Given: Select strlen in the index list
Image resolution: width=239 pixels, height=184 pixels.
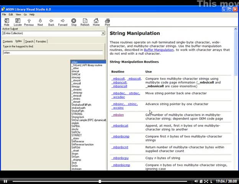Looking at the screenshot, I should (88, 62).
